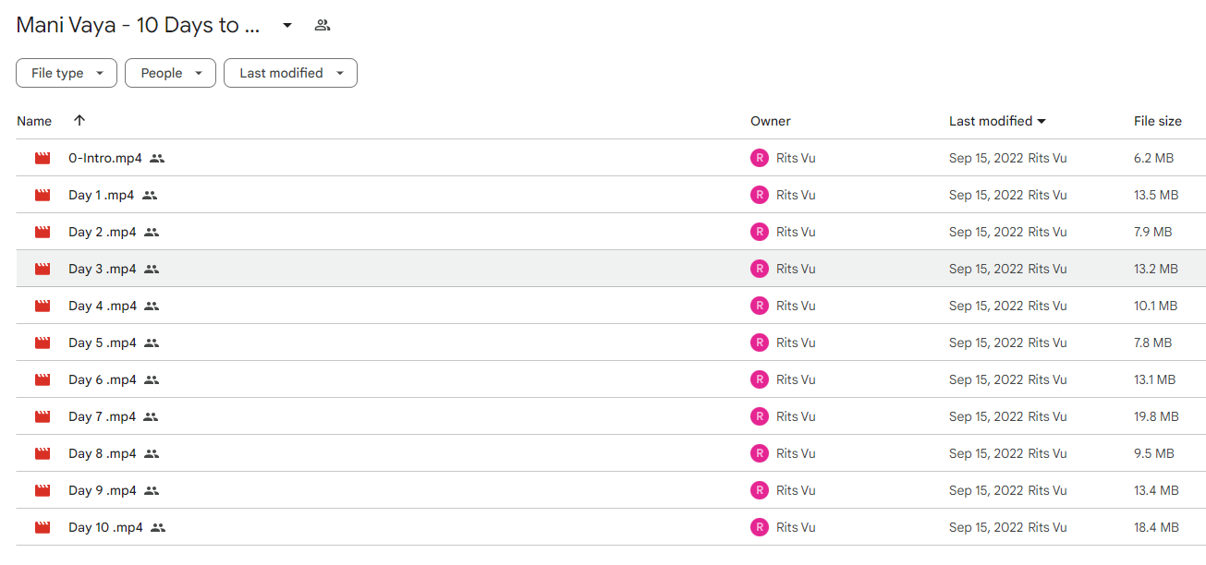Screen dimensions: 1206x565
Task: Click the shared icon next to Day 1 .mp4
Action: coord(150,195)
